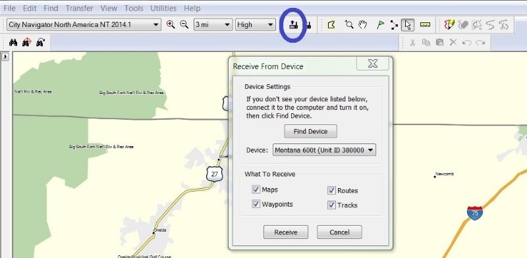Toggle the Tracks checkbox
This screenshot has width=527, height=258.
(332, 205)
